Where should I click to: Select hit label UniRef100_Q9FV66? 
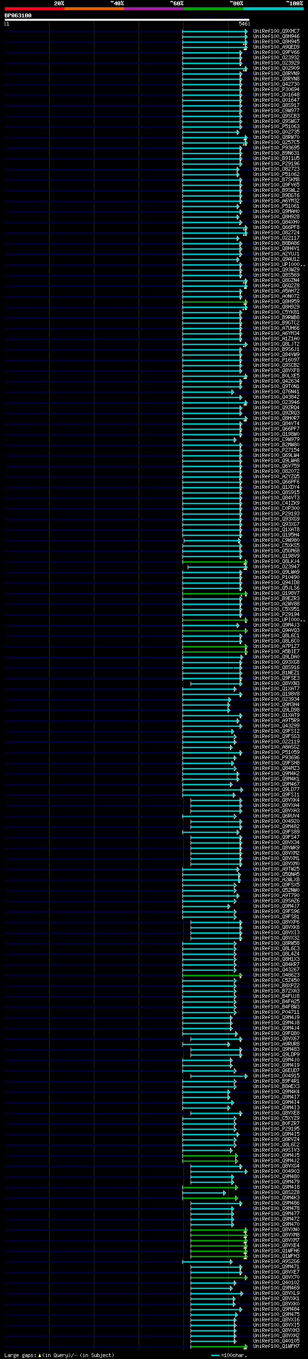pyautogui.click(x=276, y=52)
